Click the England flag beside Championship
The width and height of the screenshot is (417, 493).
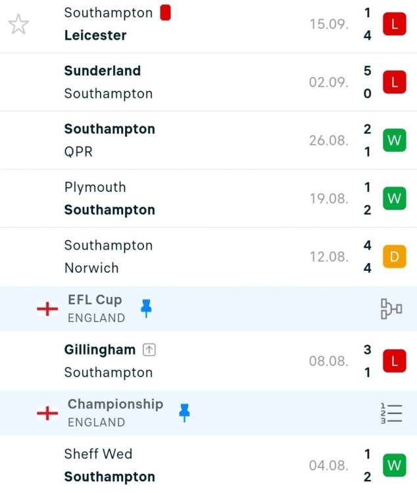tap(47, 413)
